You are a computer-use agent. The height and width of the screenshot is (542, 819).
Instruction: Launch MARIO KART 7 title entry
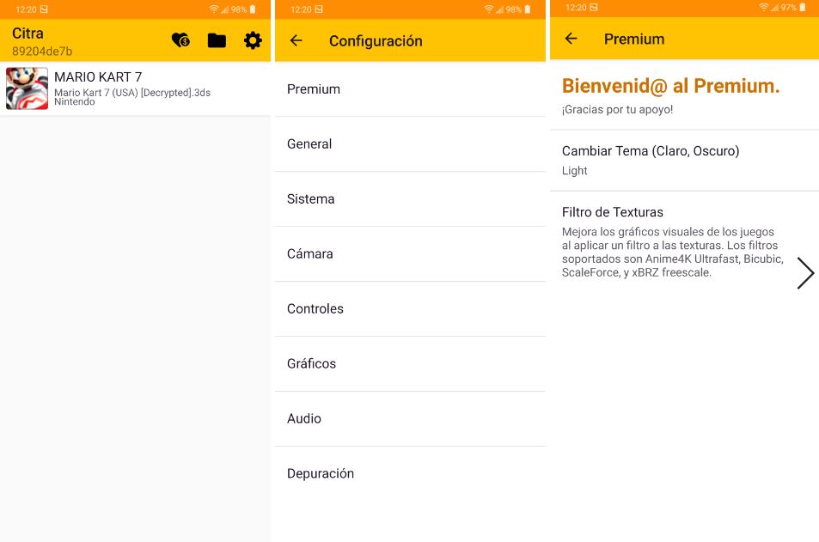pyautogui.click(x=135, y=88)
